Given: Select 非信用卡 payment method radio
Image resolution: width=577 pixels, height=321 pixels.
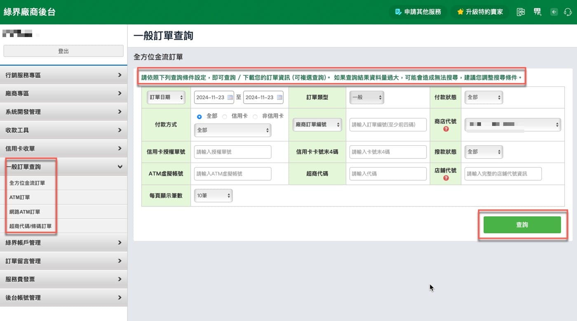Looking at the screenshot, I should [255, 116].
